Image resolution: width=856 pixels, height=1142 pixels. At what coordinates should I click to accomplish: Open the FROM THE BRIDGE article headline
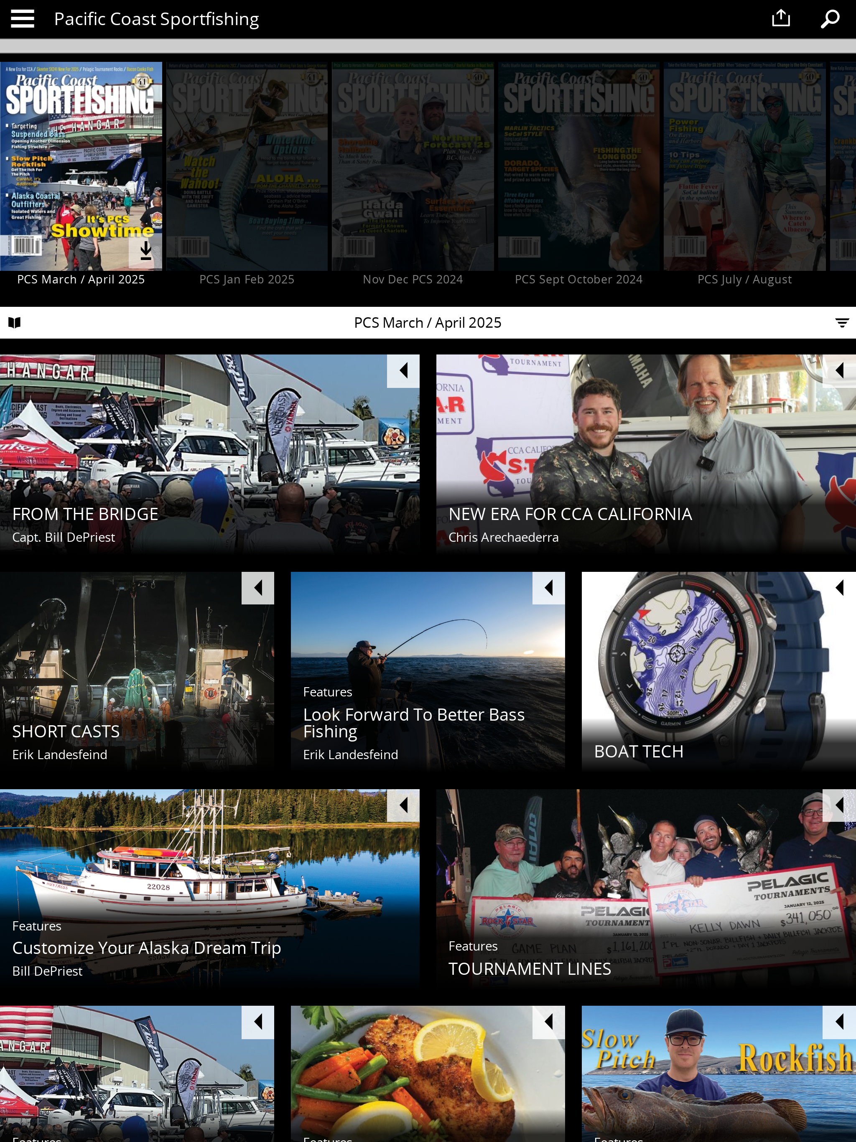[85, 514]
